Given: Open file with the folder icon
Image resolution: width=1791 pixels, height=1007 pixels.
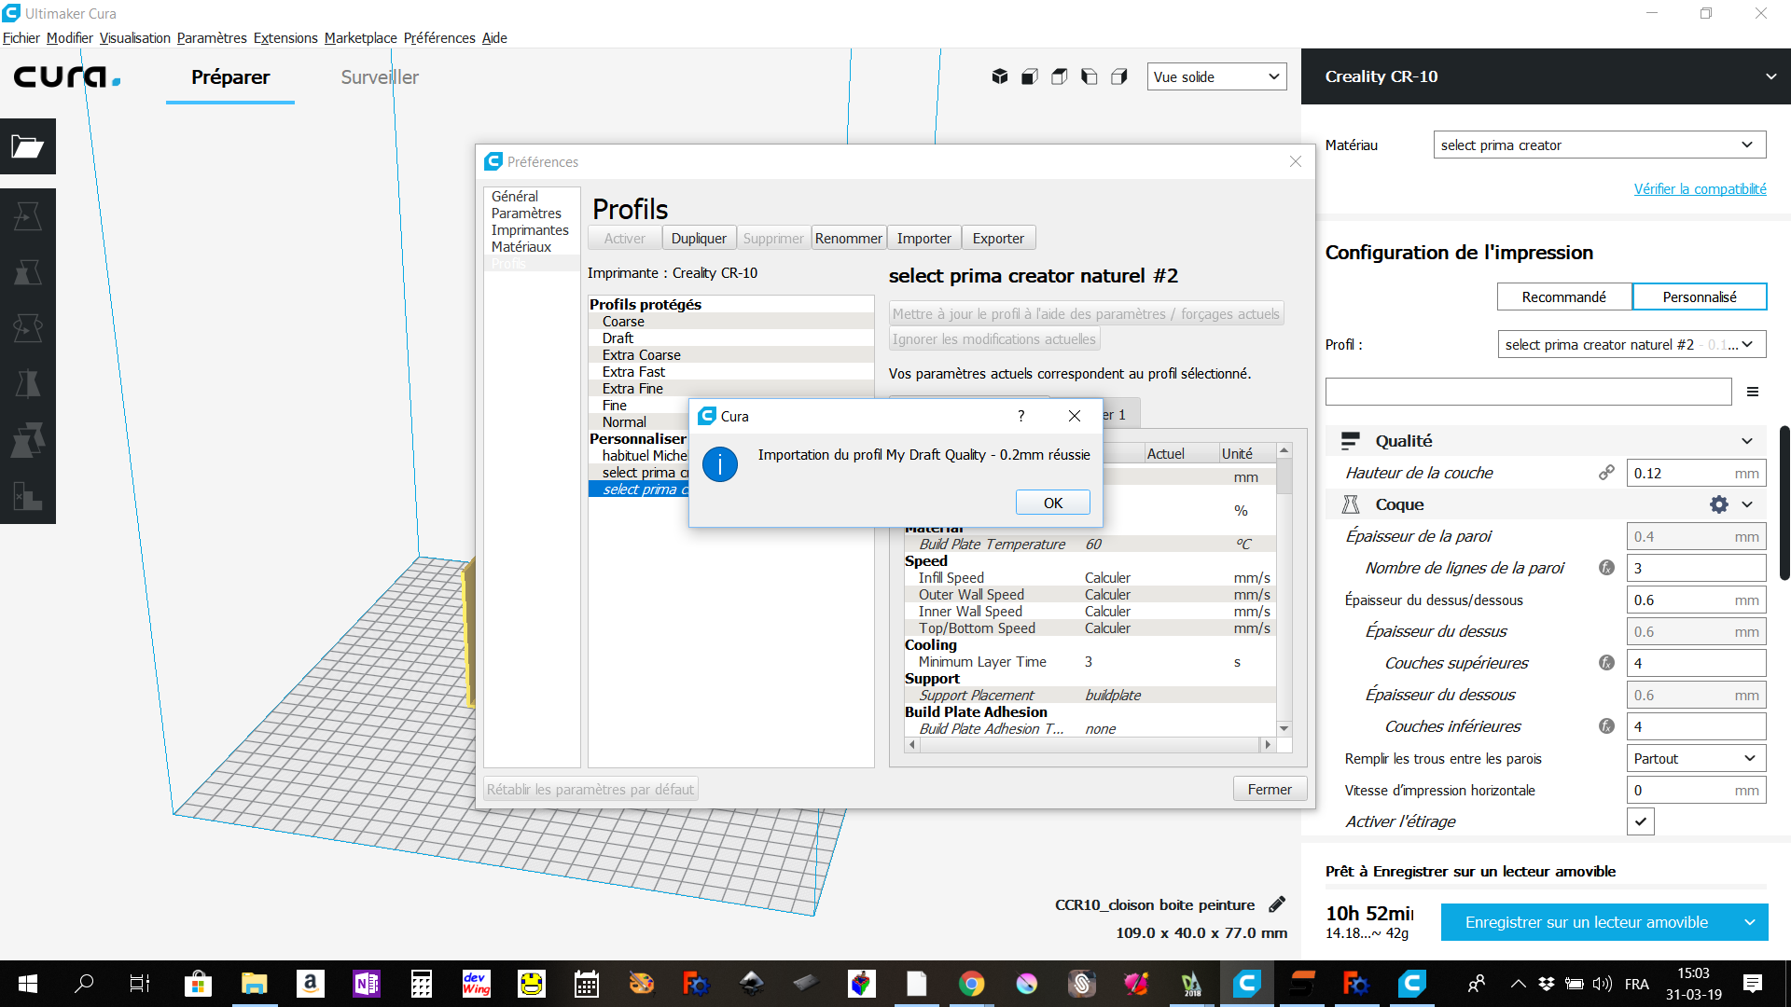Looking at the screenshot, I should click(x=28, y=146).
